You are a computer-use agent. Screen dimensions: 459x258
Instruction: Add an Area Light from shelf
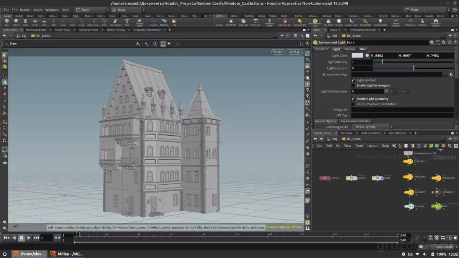click(x=256, y=23)
